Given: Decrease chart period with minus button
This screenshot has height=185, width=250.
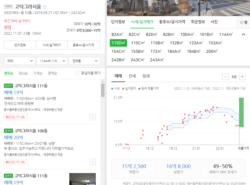Looking at the screenshot, I should coord(226,77).
